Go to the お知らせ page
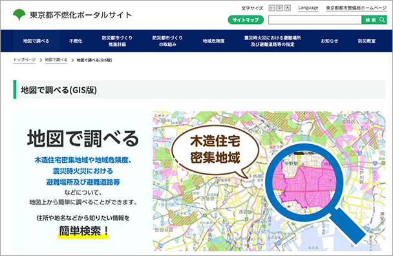This screenshot has width=393, height=256. tap(330, 41)
